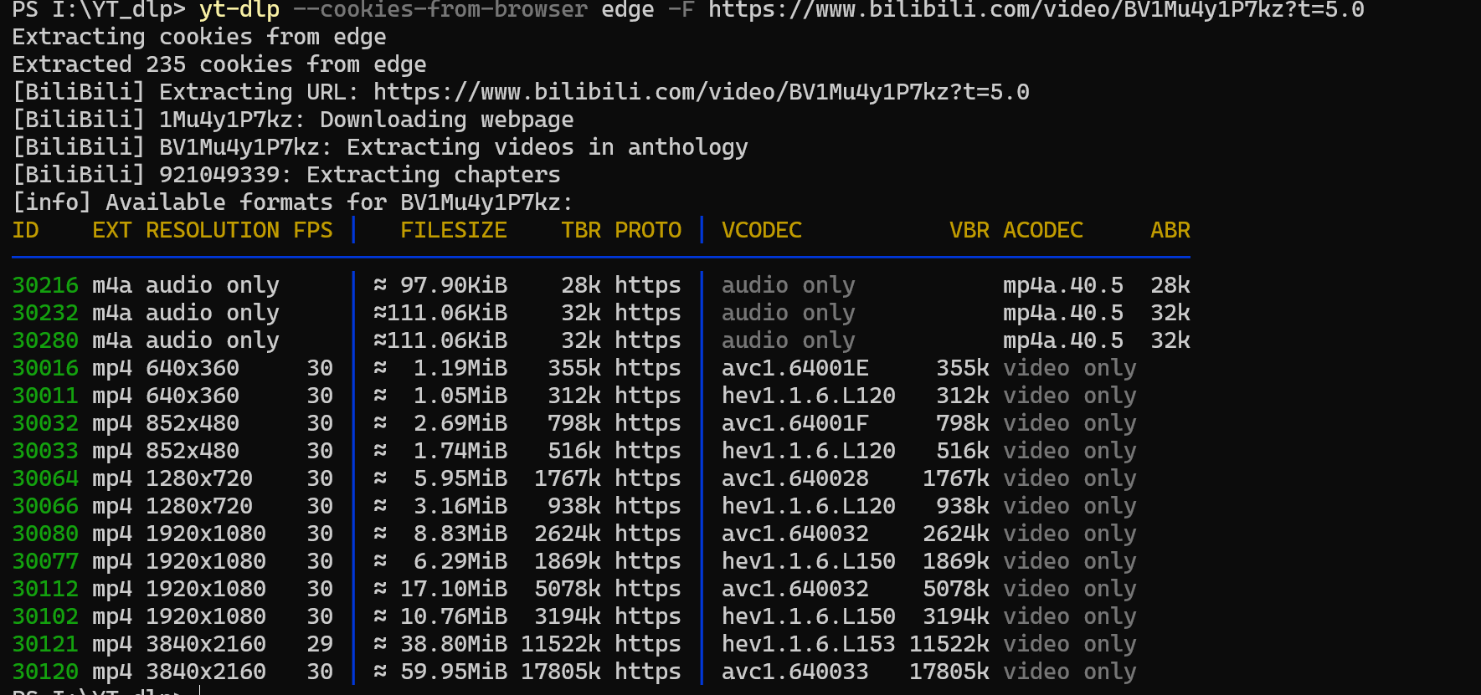Select format ID 30120
The width and height of the screenshot is (1481, 695).
[45, 672]
